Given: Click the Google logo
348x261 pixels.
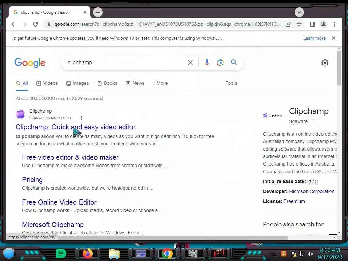Looking at the screenshot, I should 30,63.
